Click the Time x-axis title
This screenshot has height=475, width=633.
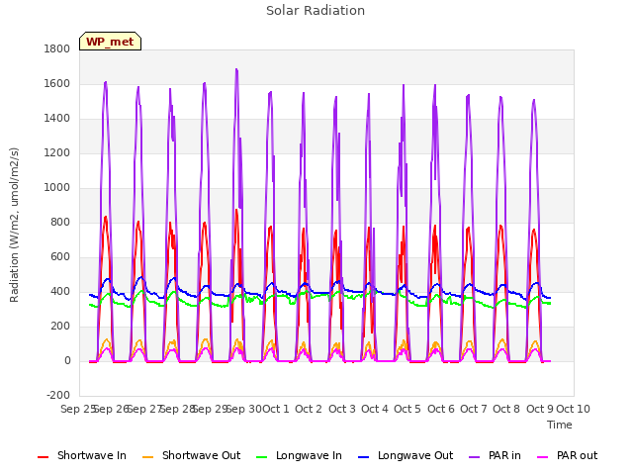(560, 425)
